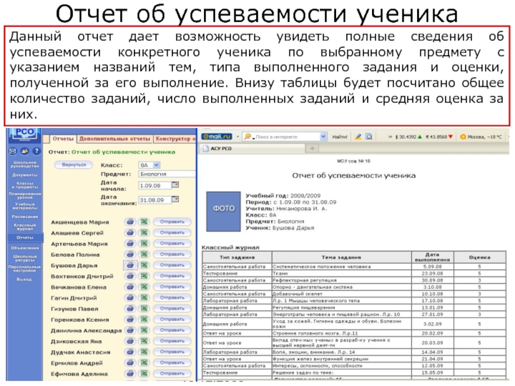Click the print icon for Бушова Дарья
Viewport: 515px width, 386px height.
(x=130, y=265)
